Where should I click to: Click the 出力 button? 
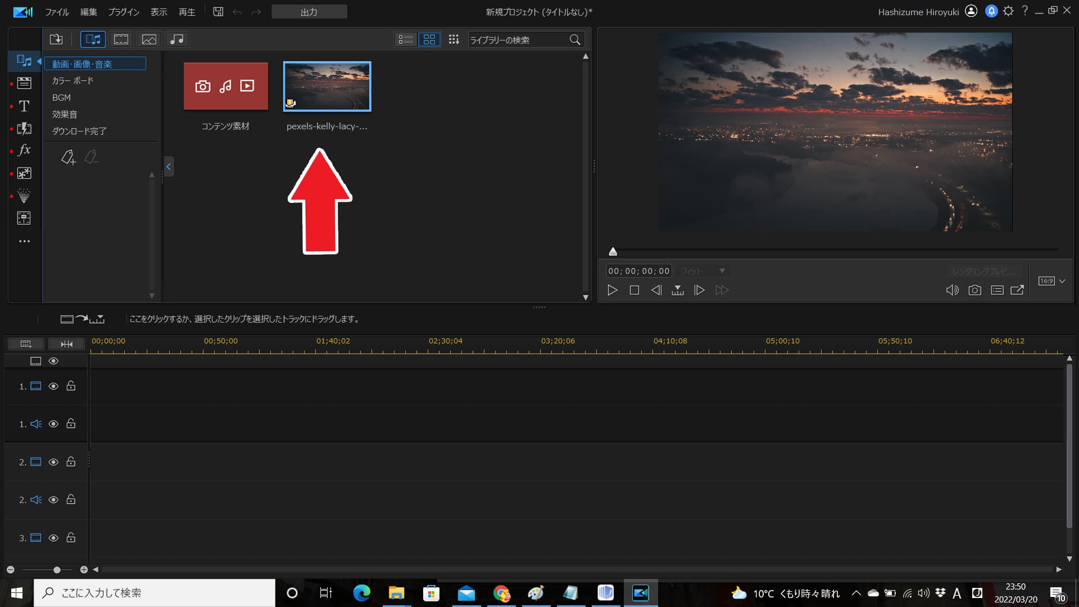309,12
